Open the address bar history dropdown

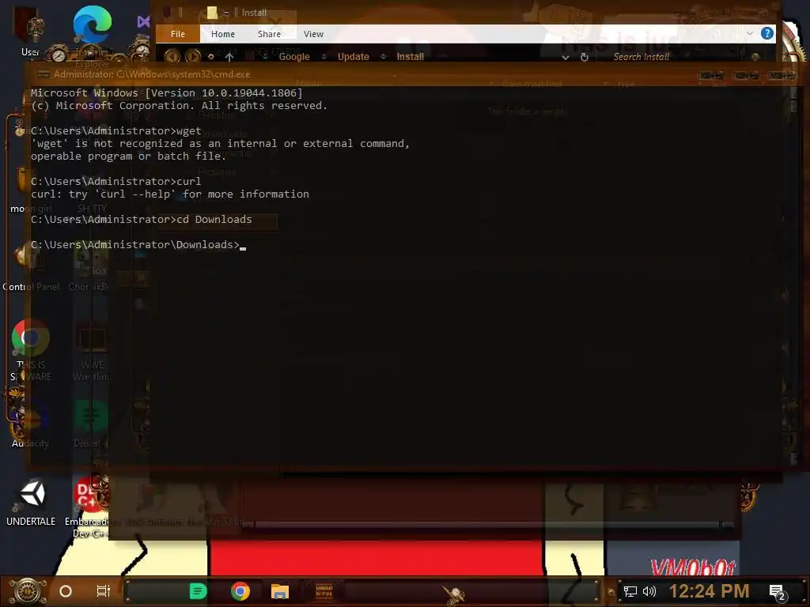[565, 57]
